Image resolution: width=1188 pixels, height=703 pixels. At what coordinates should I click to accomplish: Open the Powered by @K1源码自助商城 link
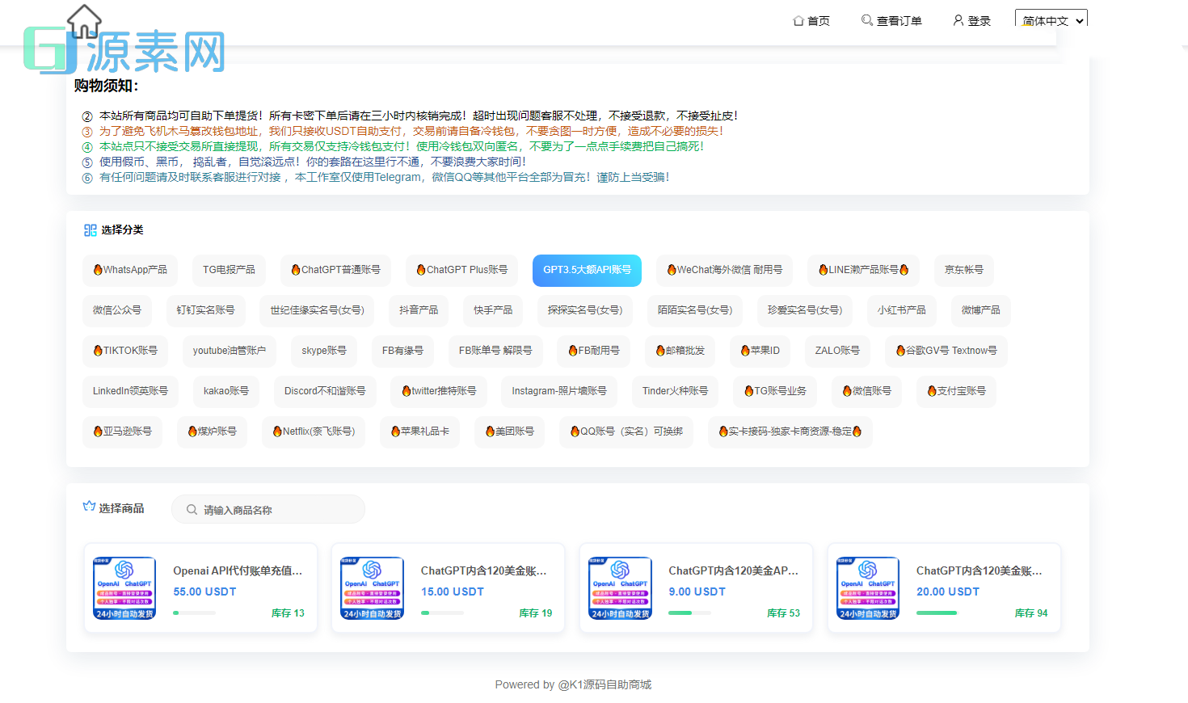574,684
